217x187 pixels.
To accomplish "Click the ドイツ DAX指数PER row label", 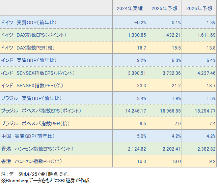I will pos(32,48).
